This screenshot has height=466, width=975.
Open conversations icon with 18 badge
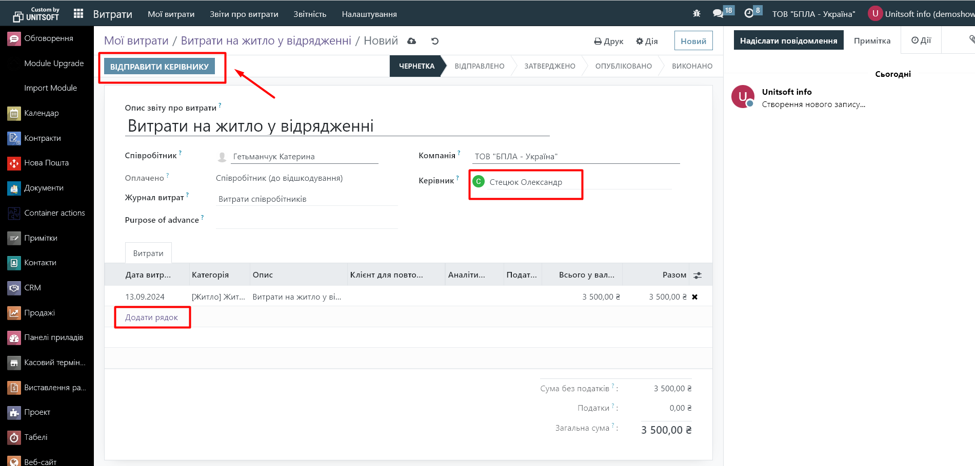coord(718,13)
